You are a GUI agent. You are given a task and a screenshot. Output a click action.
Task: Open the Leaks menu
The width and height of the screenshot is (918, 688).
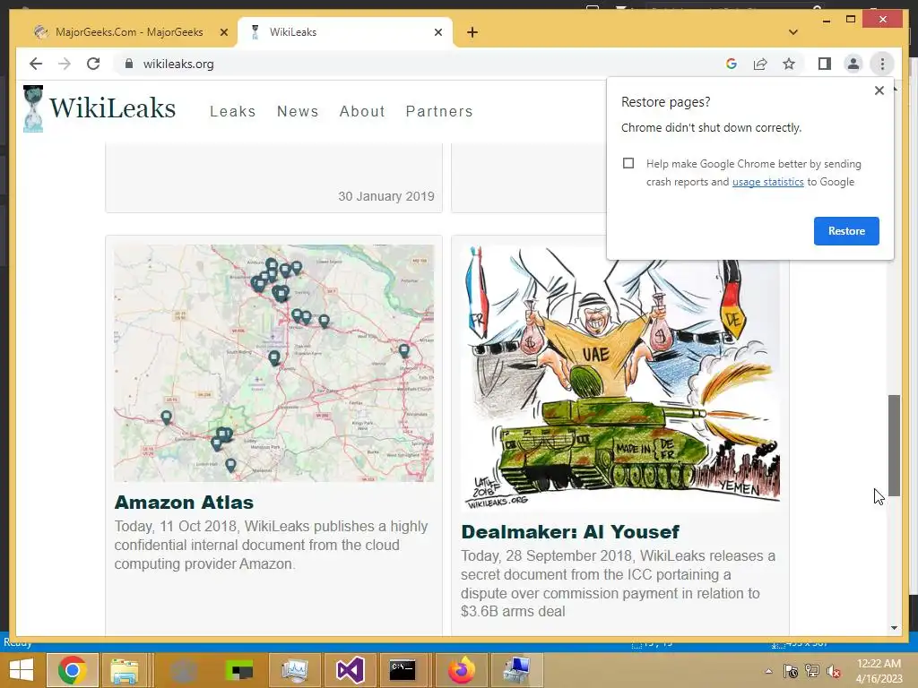pos(233,111)
